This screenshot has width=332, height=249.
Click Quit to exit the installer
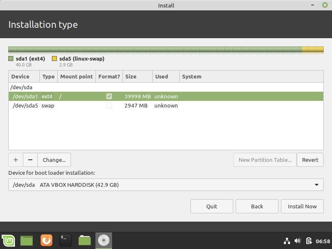click(x=212, y=206)
